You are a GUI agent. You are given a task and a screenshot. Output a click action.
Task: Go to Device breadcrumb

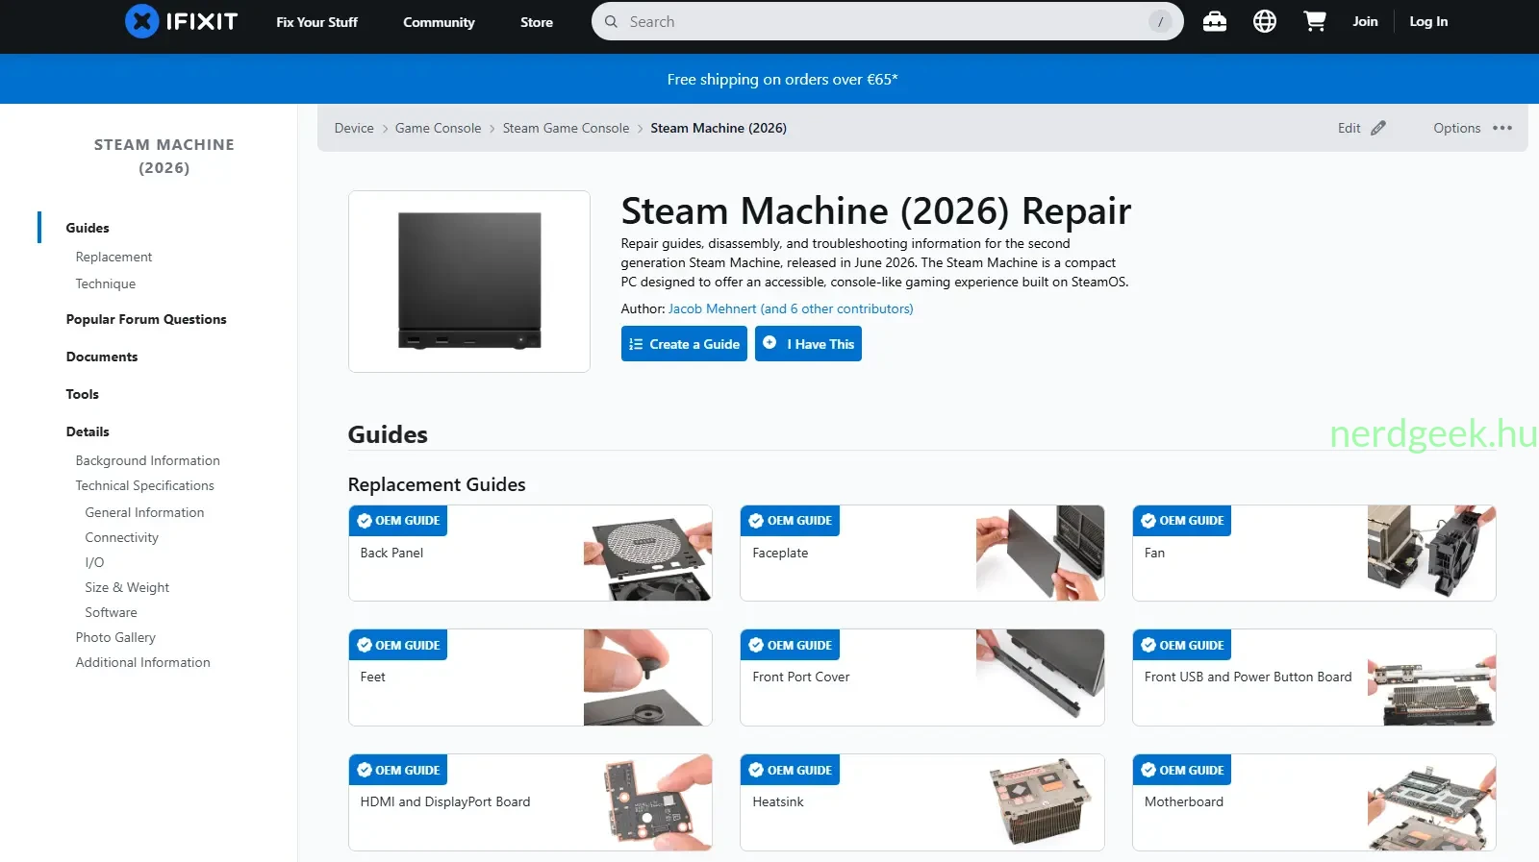point(354,128)
